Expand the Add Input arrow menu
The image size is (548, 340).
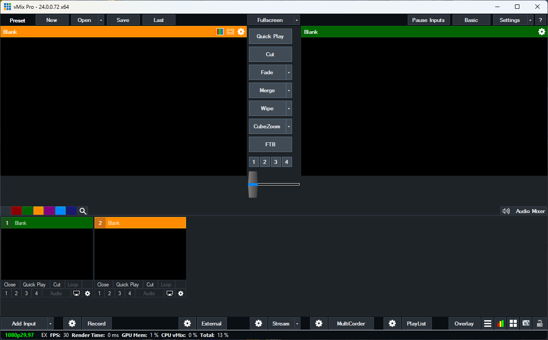pos(50,323)
